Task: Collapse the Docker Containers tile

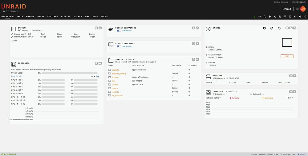Action: tap(197, 28)
